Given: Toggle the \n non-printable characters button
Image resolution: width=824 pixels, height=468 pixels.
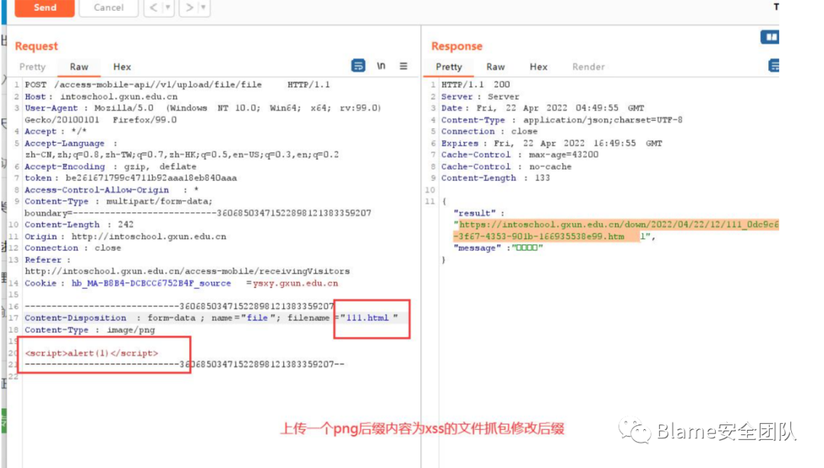Looking at the screenshot, I should 381,66.
